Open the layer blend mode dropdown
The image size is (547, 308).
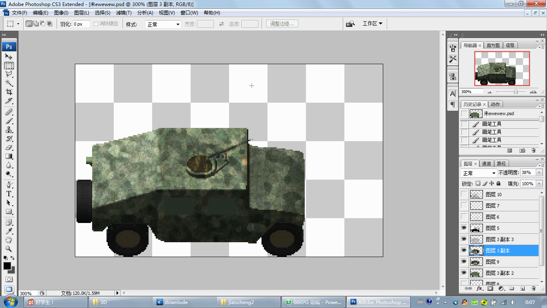(x=479, y=173)
